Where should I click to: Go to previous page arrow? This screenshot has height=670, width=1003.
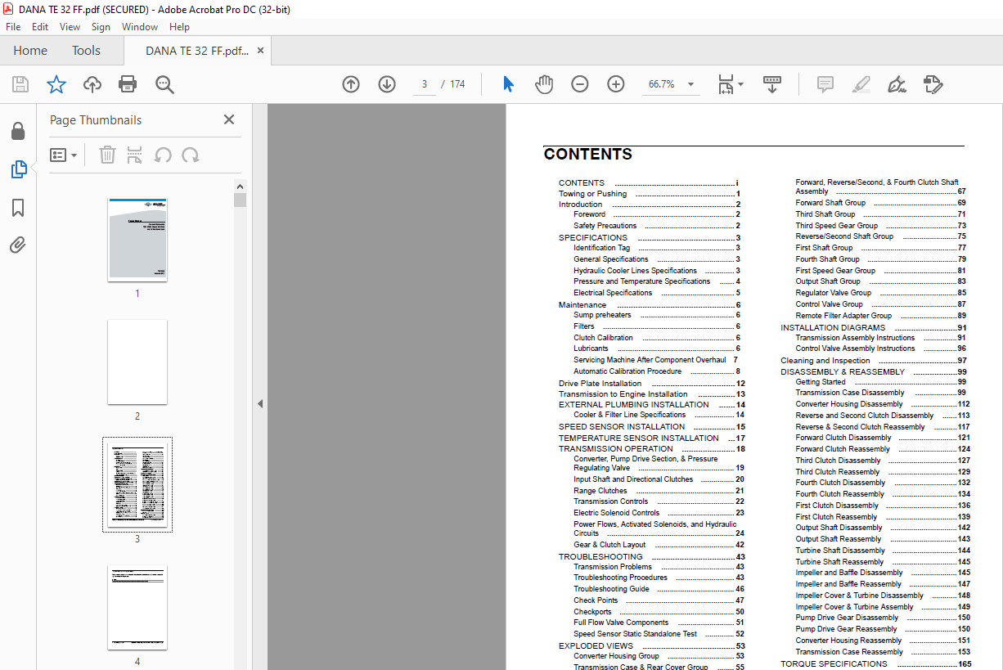click(351, 84)
